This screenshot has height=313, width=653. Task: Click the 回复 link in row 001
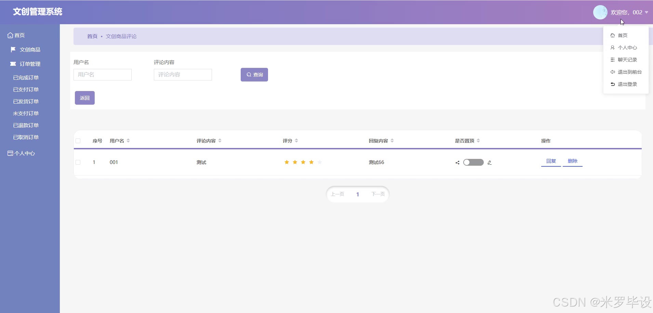click(551, 161)
